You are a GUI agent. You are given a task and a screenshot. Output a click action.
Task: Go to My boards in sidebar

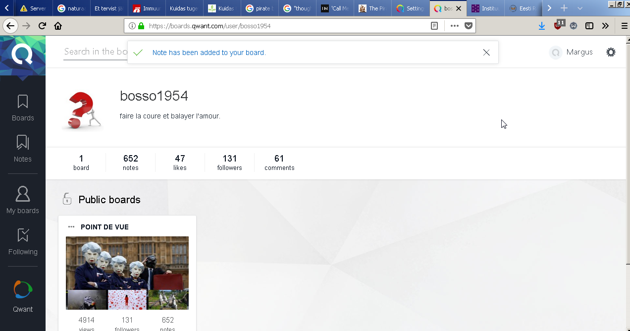pyautogui.click(x=23, y=200)
